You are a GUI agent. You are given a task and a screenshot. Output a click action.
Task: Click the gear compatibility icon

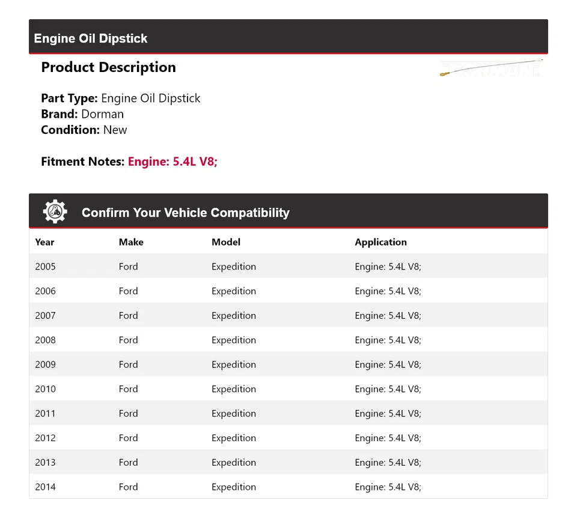point(55,212)
